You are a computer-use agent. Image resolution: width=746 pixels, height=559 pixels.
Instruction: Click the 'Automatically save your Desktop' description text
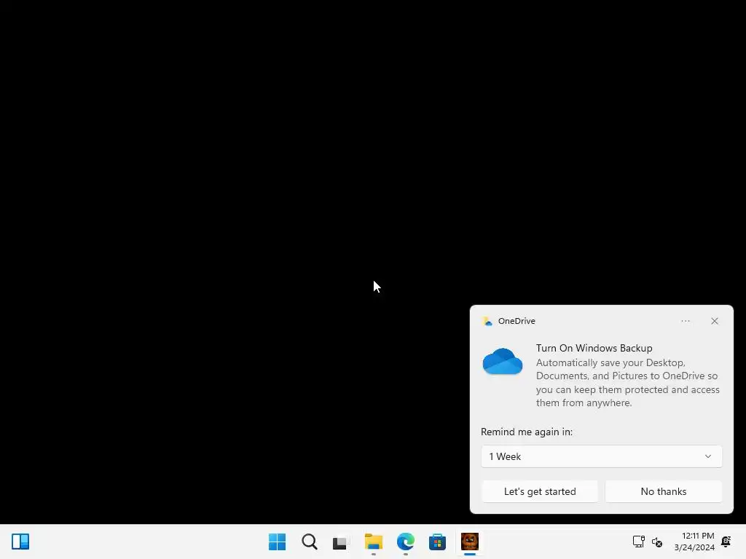tap(627, 383)
